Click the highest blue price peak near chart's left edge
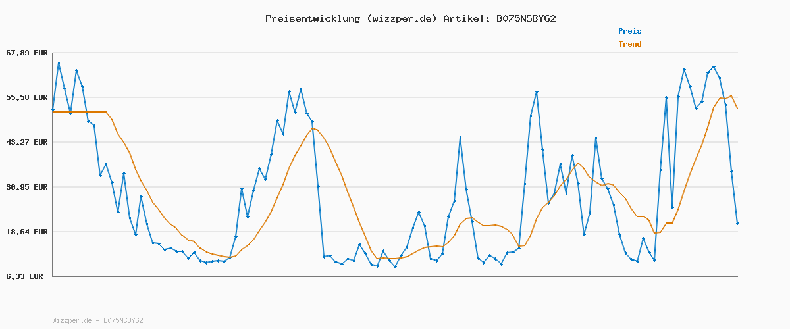790x329 pixels. (x=59, y=63)
